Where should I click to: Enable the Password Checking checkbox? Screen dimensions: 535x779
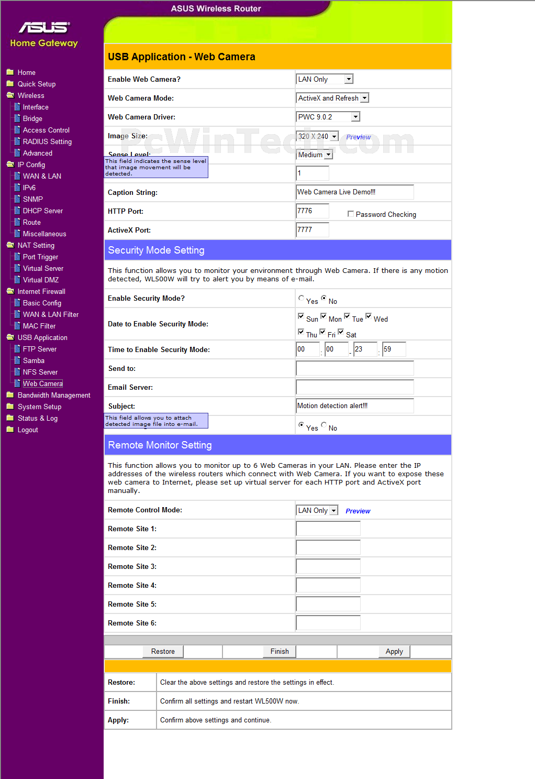(351, 214)
